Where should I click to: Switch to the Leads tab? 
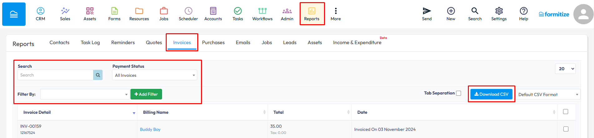[290, 43]
